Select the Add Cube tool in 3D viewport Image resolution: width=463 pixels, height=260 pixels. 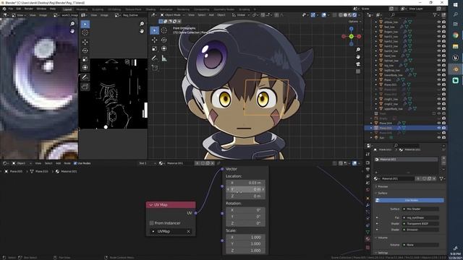coord(154,68)
